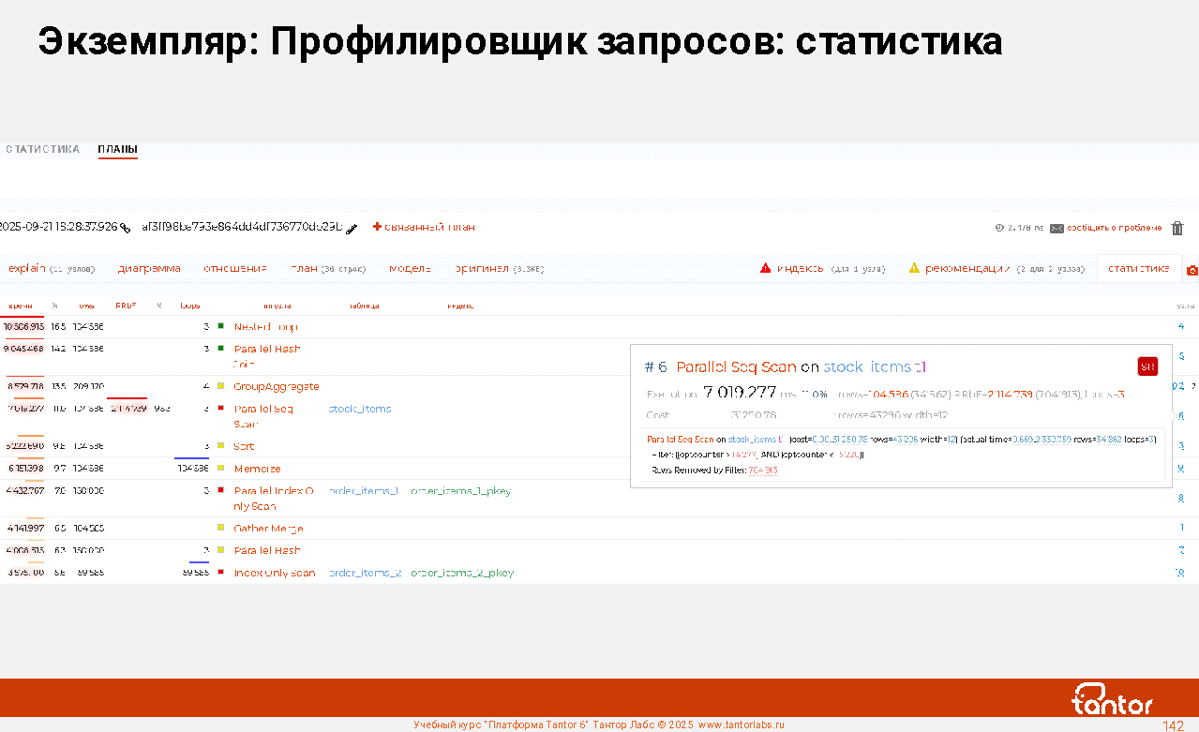
Task: Click the red warning triangle beside индексы
Action: pyautogui.click(x=765, y=269)
